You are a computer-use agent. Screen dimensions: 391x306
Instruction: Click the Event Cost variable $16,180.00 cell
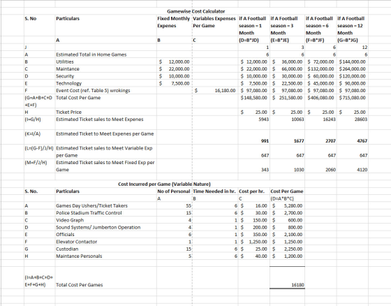(215, 90)
